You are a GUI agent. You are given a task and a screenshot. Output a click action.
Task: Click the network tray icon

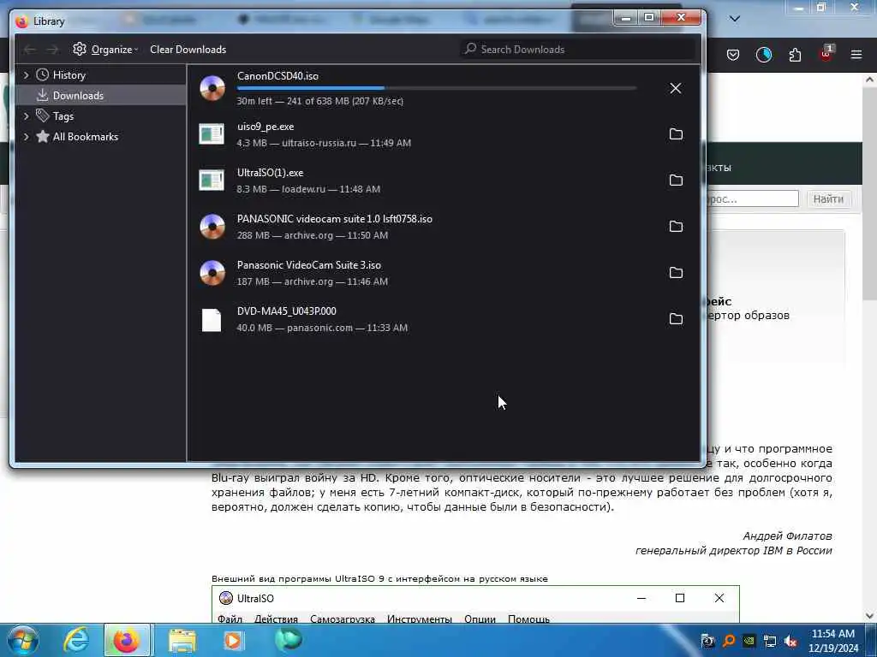[770, 641]
